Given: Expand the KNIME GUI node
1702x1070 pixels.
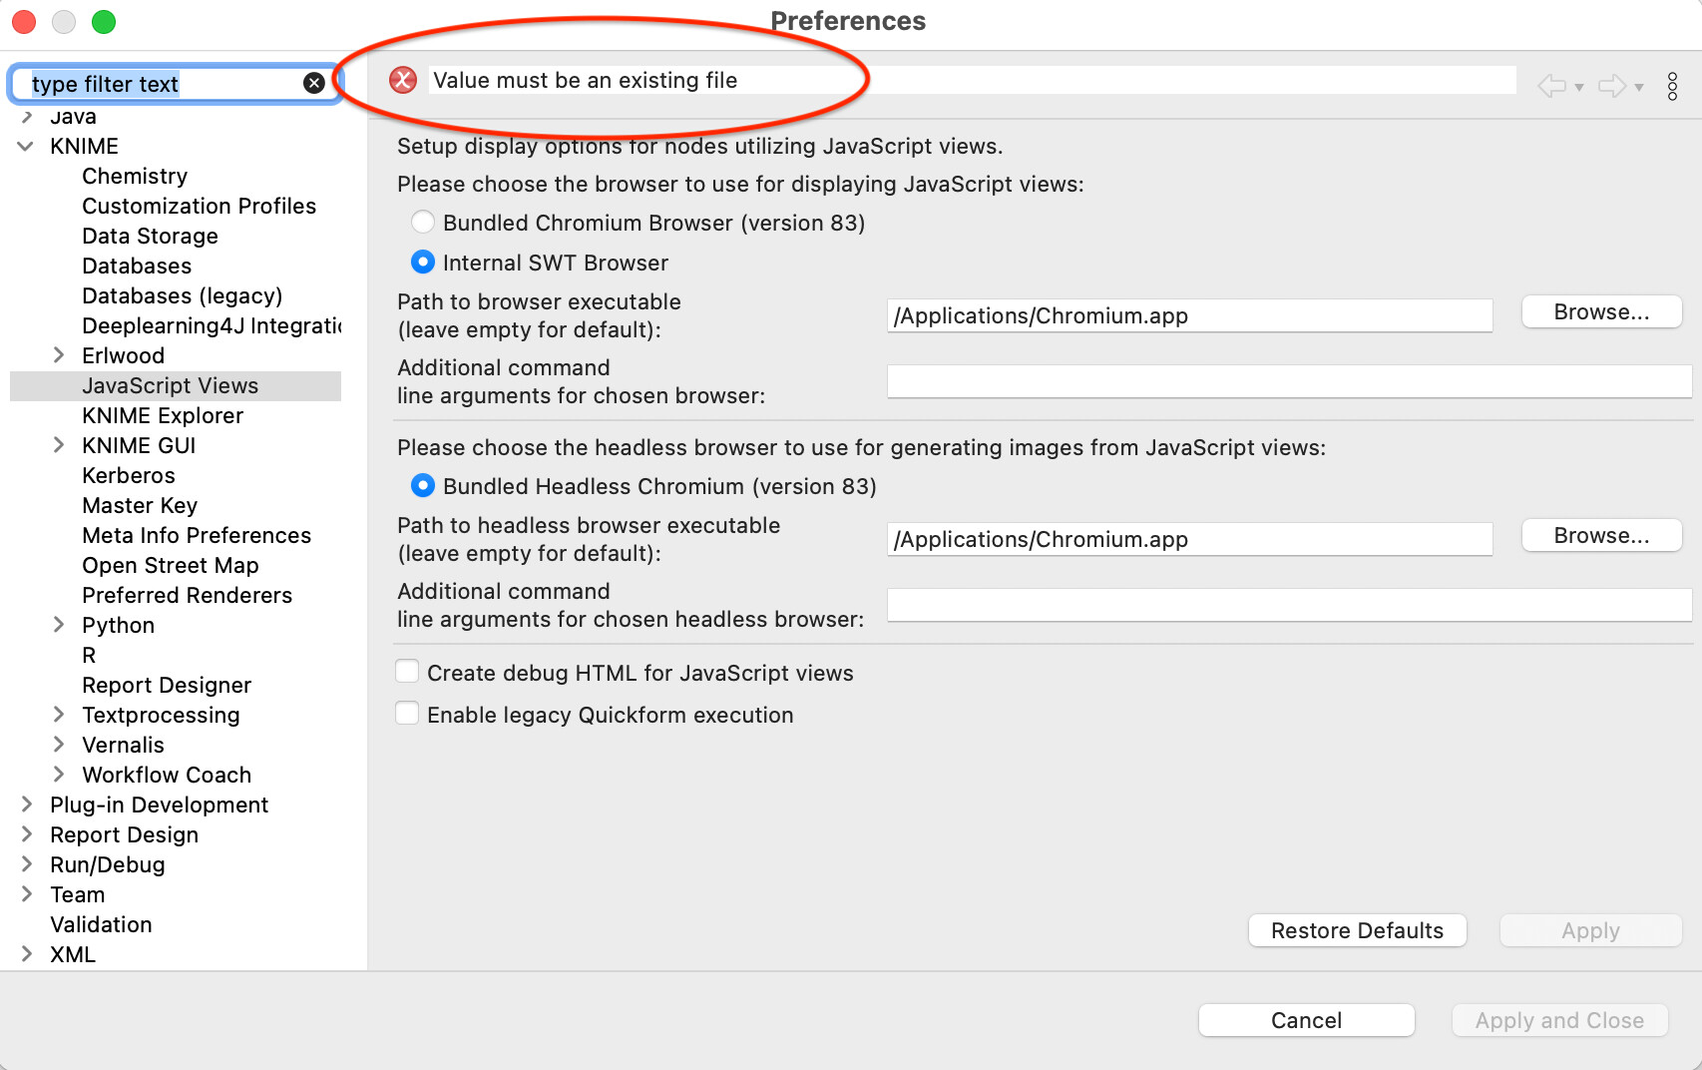Looking at the screenshot, I should click(x=59, y=444).
